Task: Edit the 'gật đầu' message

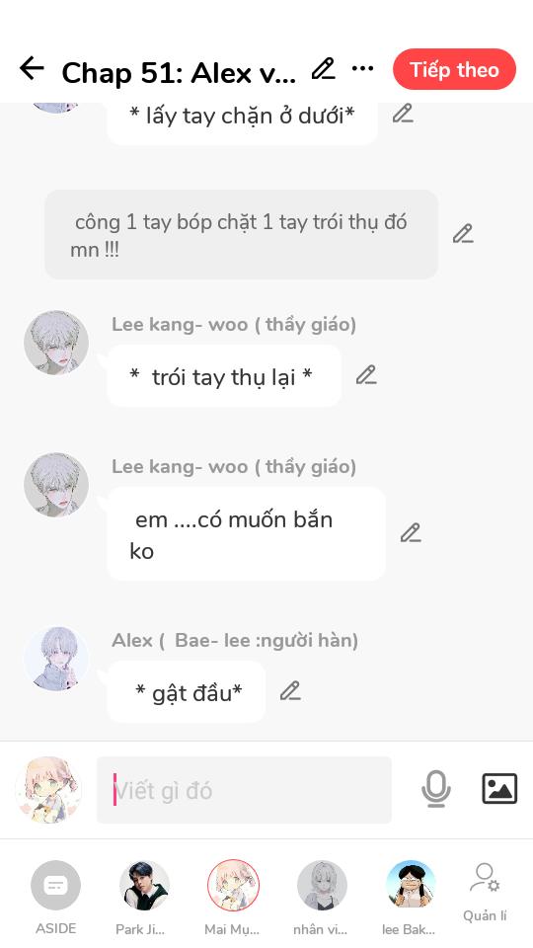Action: (x=290, y=690)
